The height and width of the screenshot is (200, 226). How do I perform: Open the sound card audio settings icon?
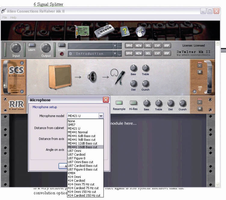pos(82,31)
